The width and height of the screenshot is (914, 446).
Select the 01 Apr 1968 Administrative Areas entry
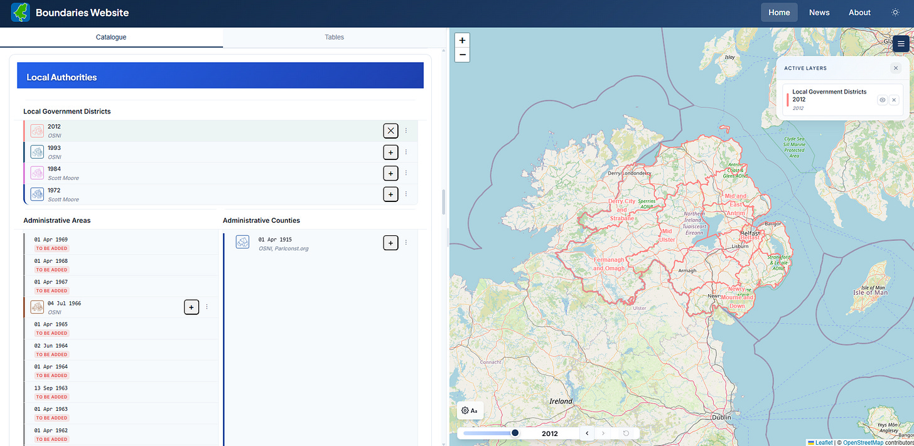tap(121, 265)
